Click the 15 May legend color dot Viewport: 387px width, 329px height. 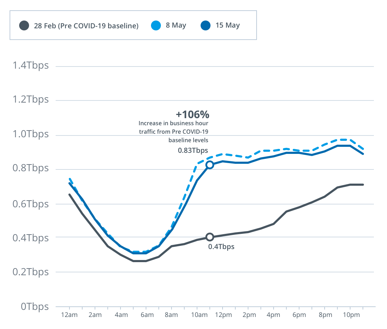(x=206, y=25)
